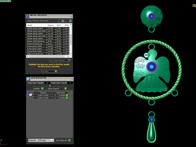Click the green arrow beside Update
The width and height of the screenshot is (196, 147).
click(x=42, y=89)
